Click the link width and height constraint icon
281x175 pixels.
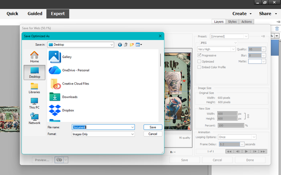point(248,116)
